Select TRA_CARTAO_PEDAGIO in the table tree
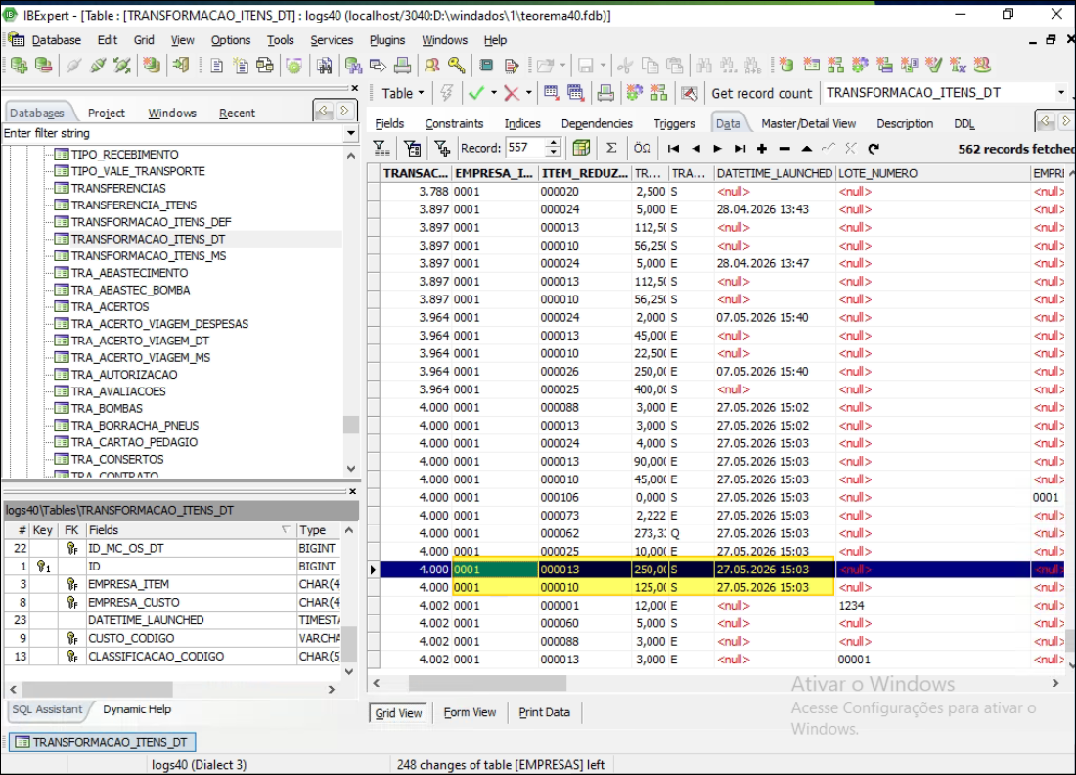This screenshot has width=1076, height=775. (134, 442)
